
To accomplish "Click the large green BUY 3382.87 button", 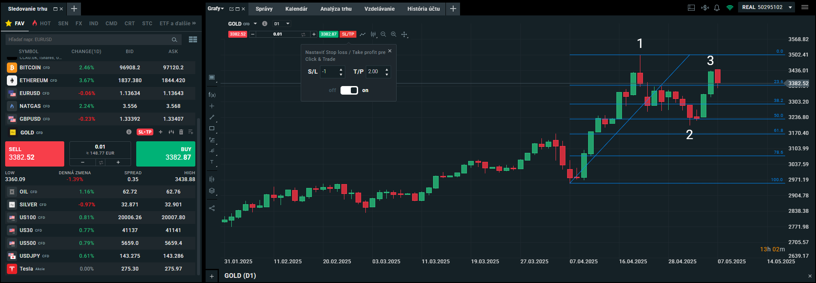I will (x=166, y=154).
